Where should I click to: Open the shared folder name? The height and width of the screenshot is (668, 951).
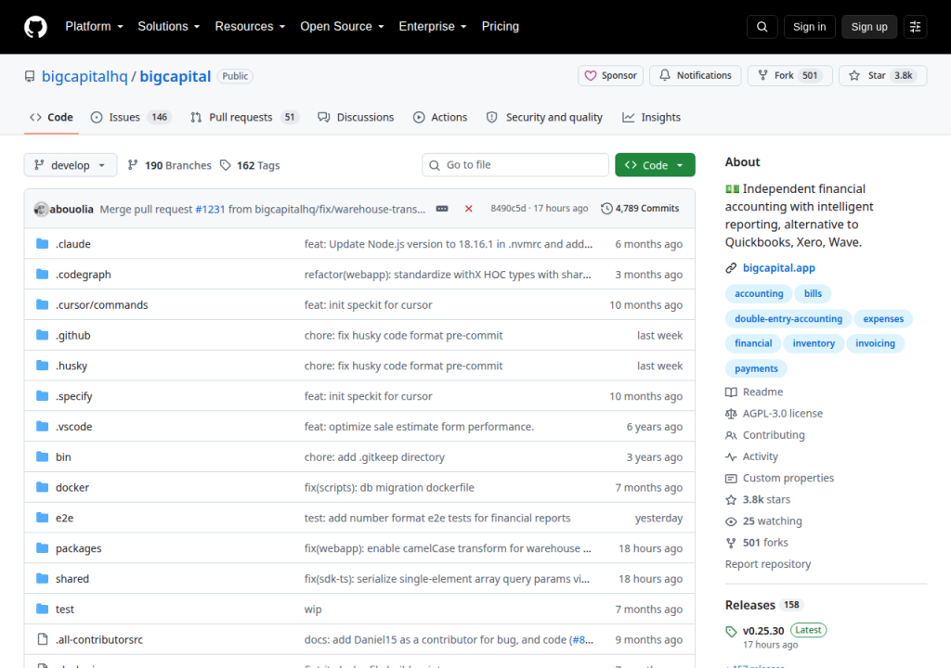point(72,579)
